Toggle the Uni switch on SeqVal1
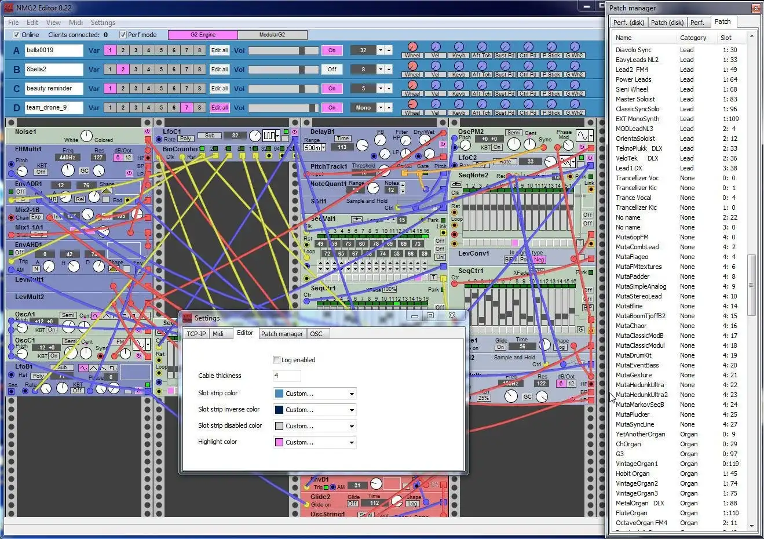 440,257
